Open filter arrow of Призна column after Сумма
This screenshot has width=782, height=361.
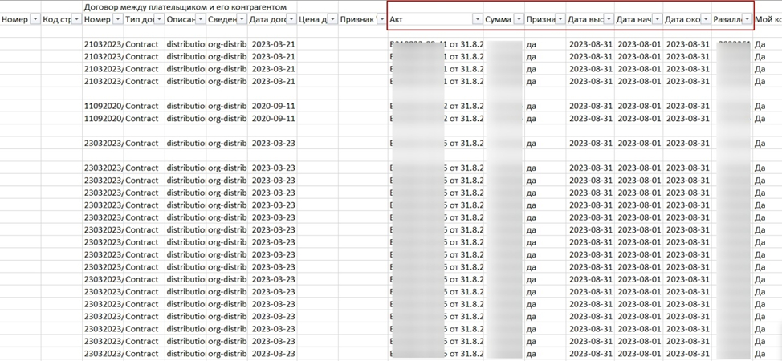click(560, 19)
